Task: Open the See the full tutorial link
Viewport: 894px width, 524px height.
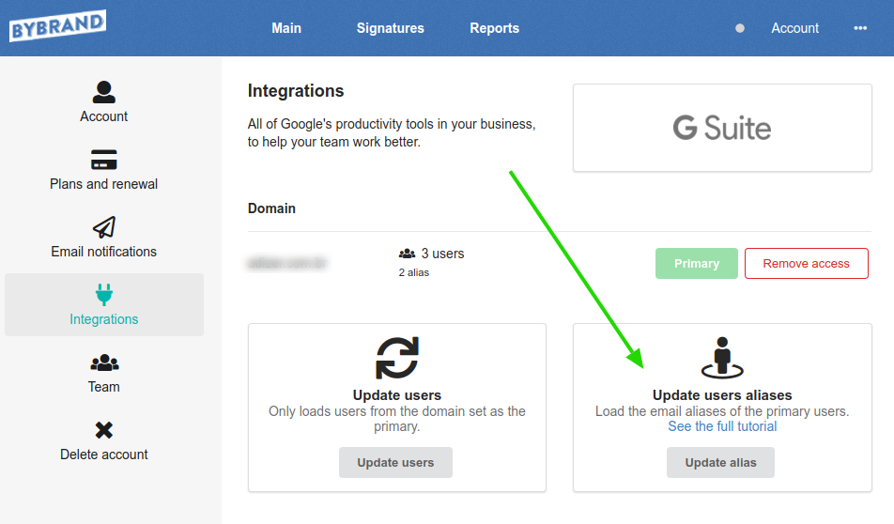Action: [x=722, y=426]
